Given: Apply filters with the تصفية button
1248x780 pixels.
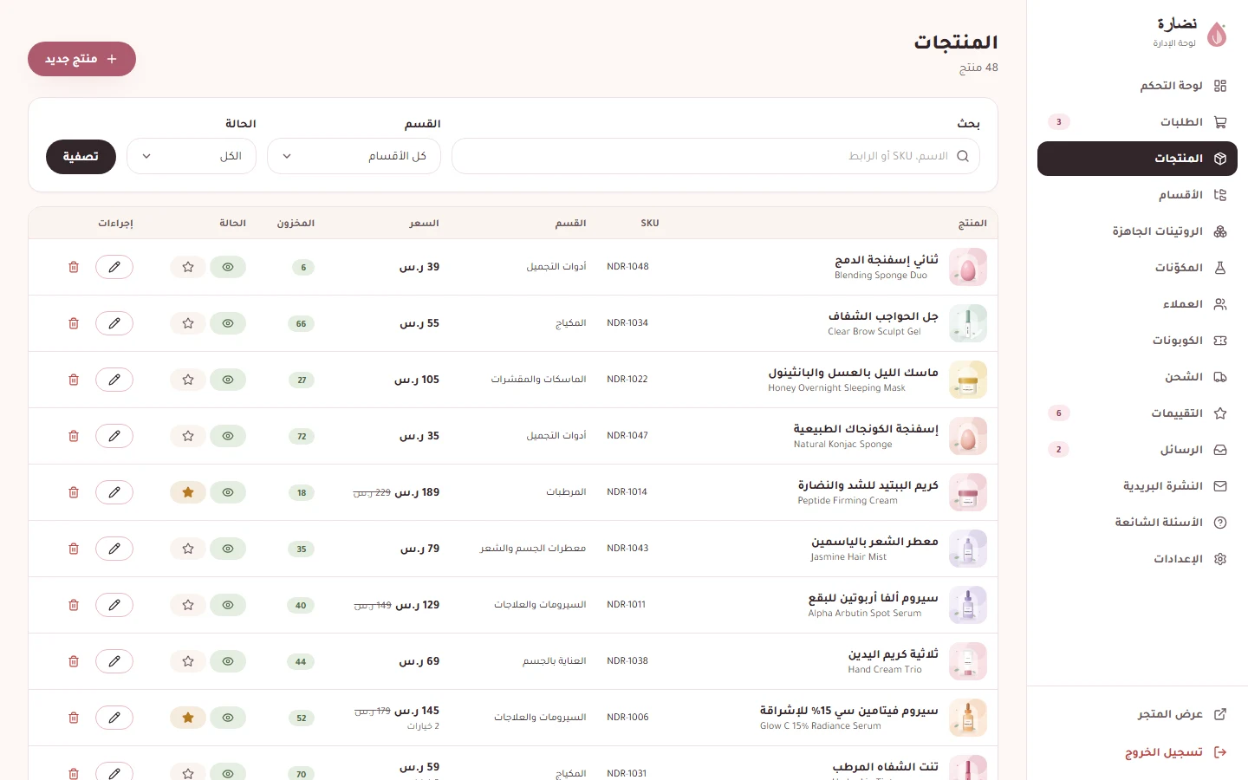Looking at the screenshot, I should [81, 157].
